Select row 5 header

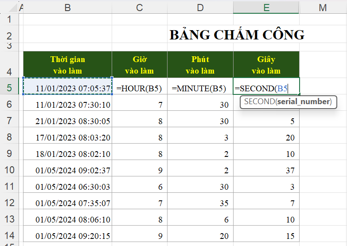pos(9,87)
